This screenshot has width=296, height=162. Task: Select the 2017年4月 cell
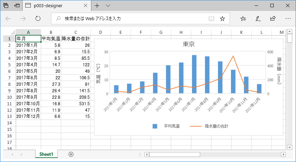pyautogui.click(x=28, y=65)
